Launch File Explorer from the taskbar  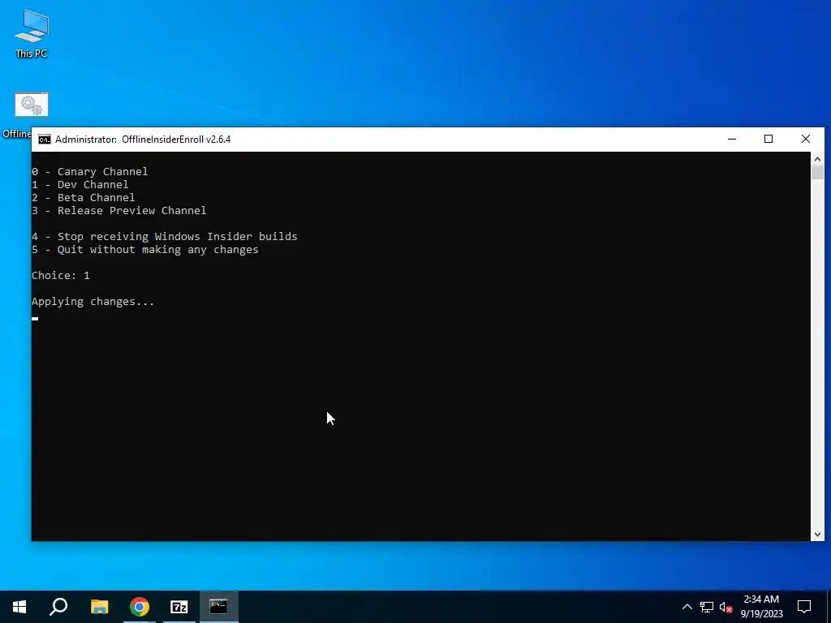pyautogui.click(x=99, y=607)
